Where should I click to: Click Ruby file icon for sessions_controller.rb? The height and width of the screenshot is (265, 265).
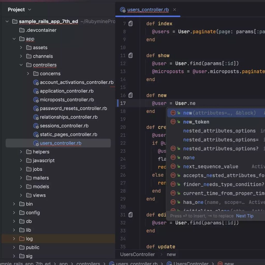[36, 126]
